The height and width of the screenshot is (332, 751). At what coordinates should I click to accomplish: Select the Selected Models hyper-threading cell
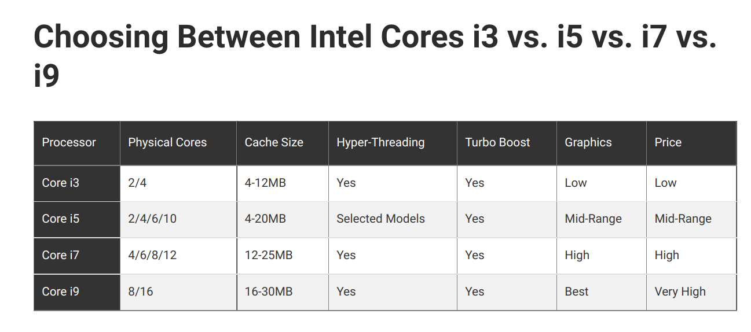tap(380, 219)
